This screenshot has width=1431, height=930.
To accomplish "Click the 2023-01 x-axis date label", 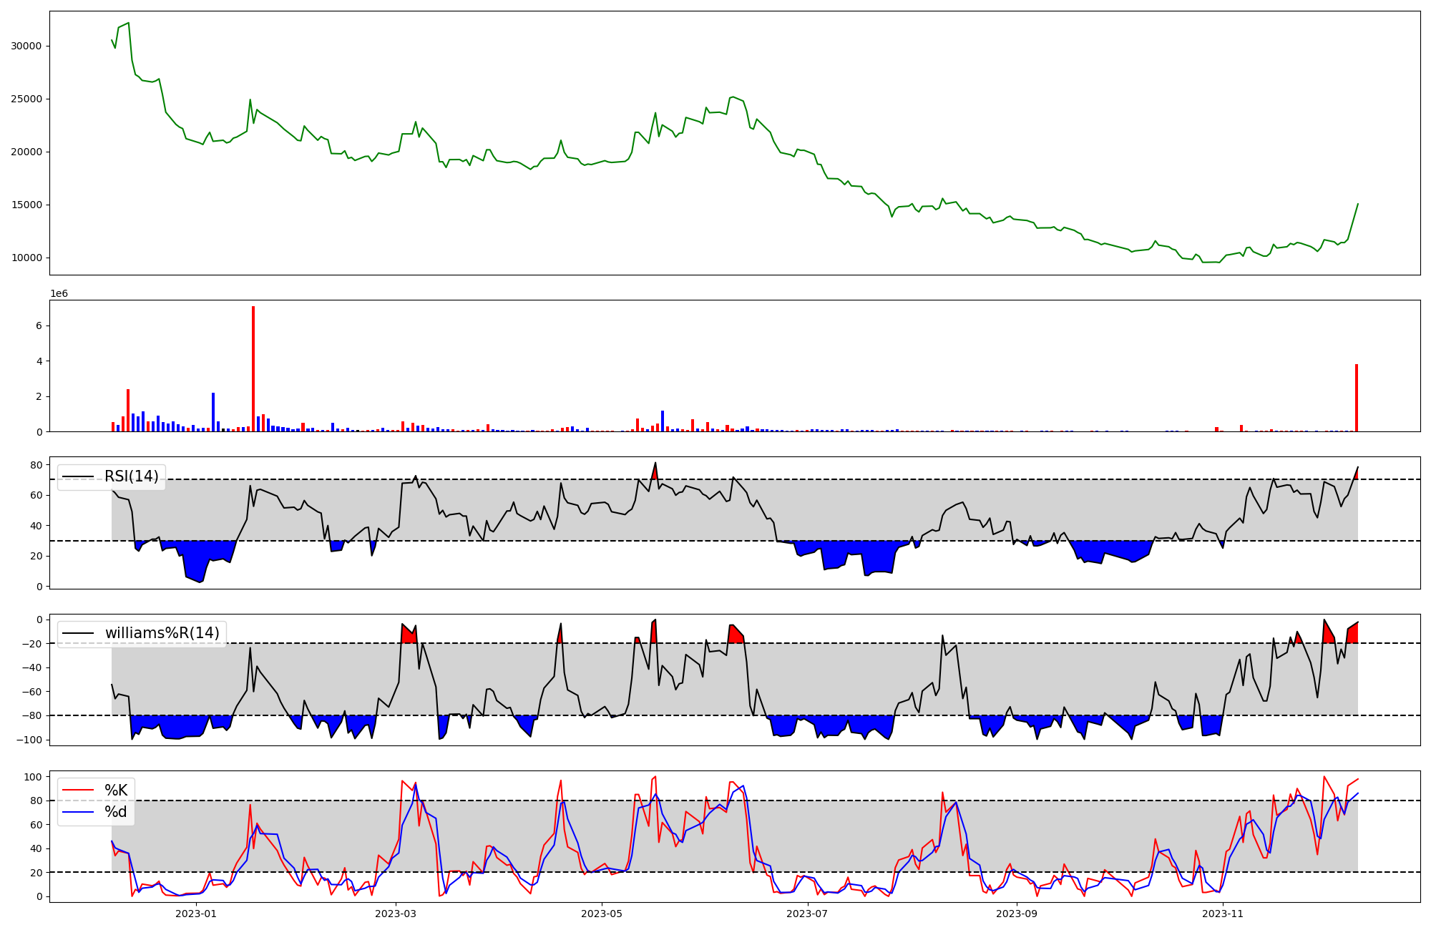I will (x=196, y=914).
